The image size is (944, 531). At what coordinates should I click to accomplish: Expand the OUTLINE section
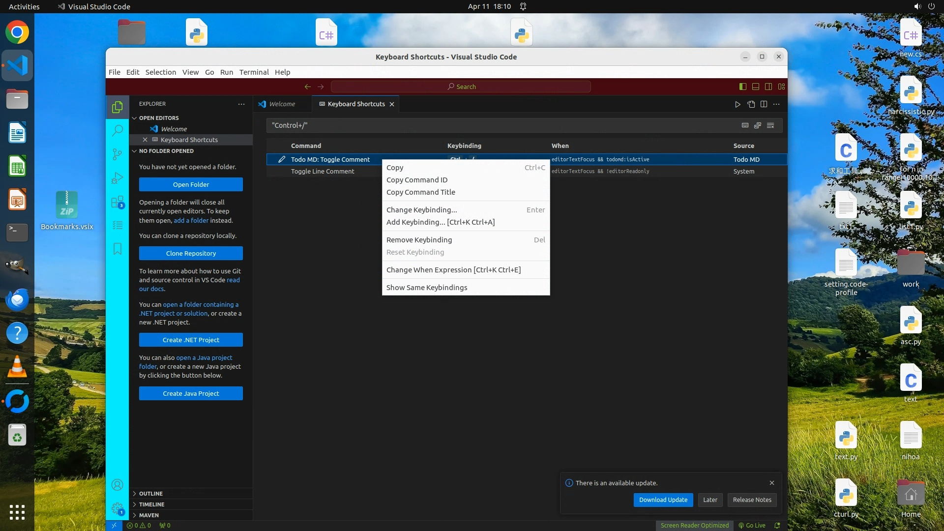point(150,494)
